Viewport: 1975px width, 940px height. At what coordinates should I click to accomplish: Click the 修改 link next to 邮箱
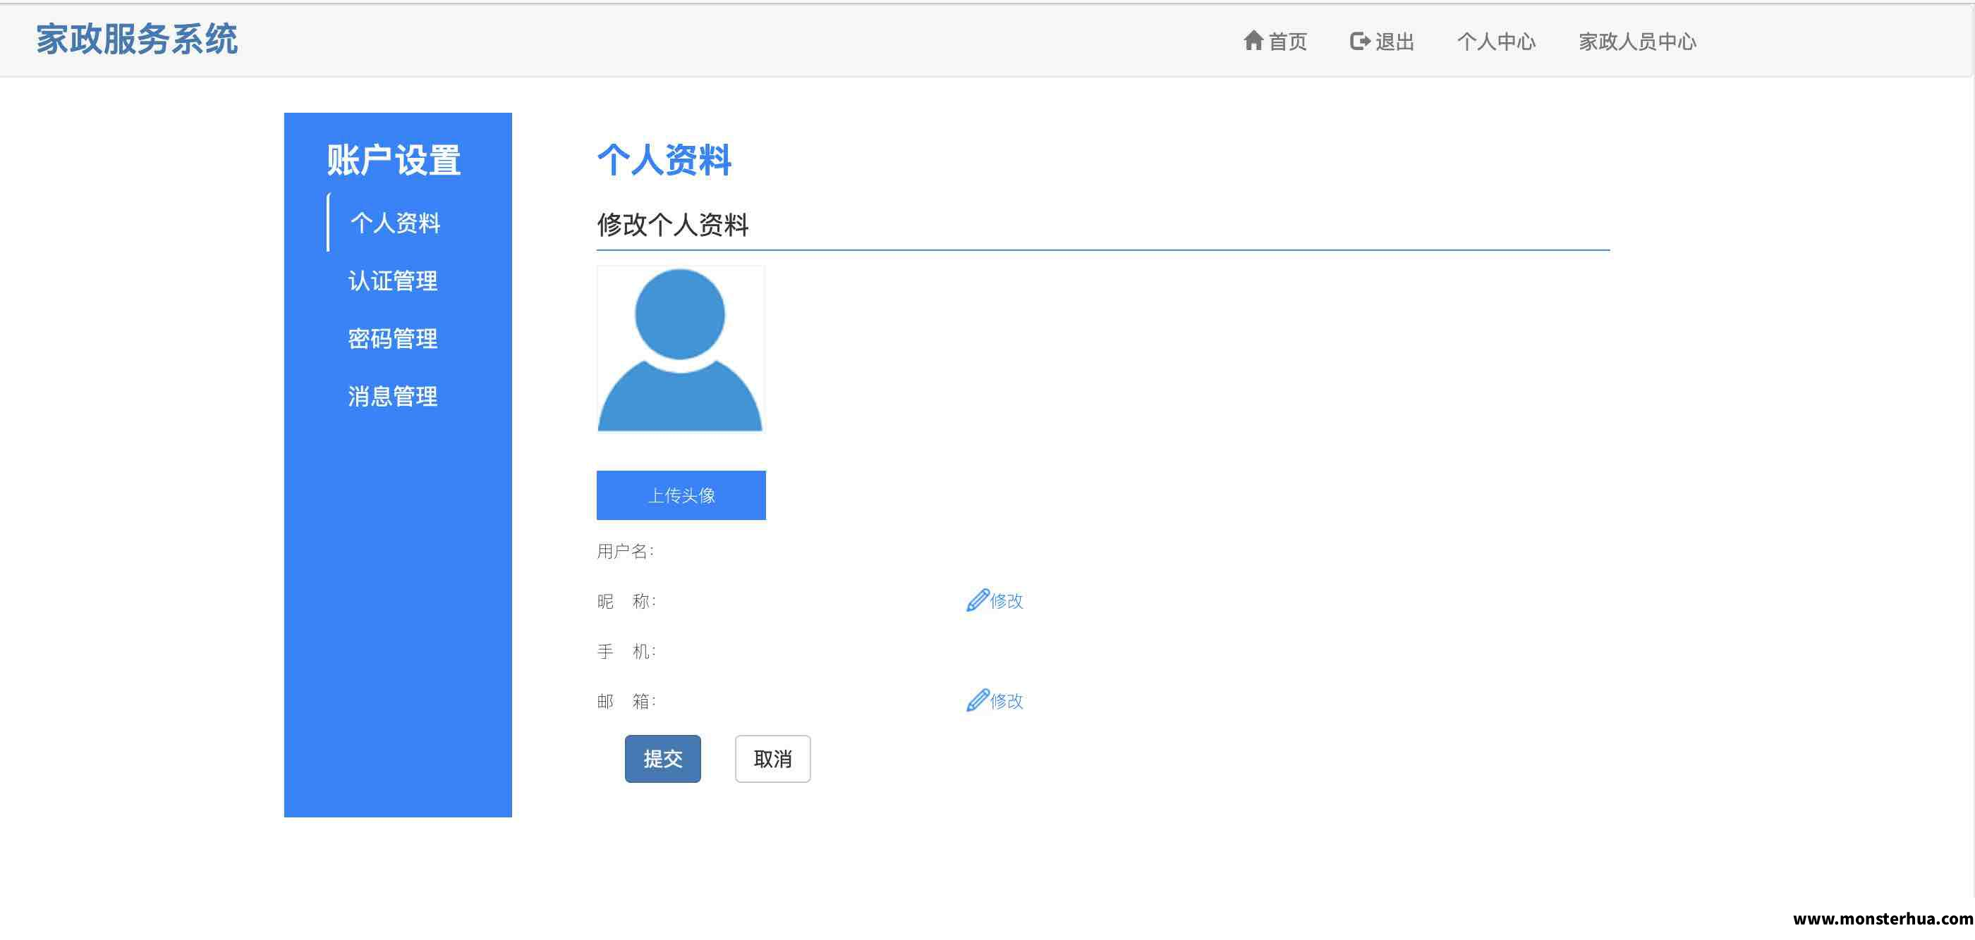[x=1006, y=701]
